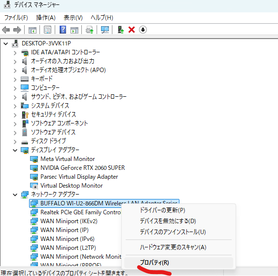
Task: Select Virtual Desktop Monitor entry
Action: (x=71, y=186)
